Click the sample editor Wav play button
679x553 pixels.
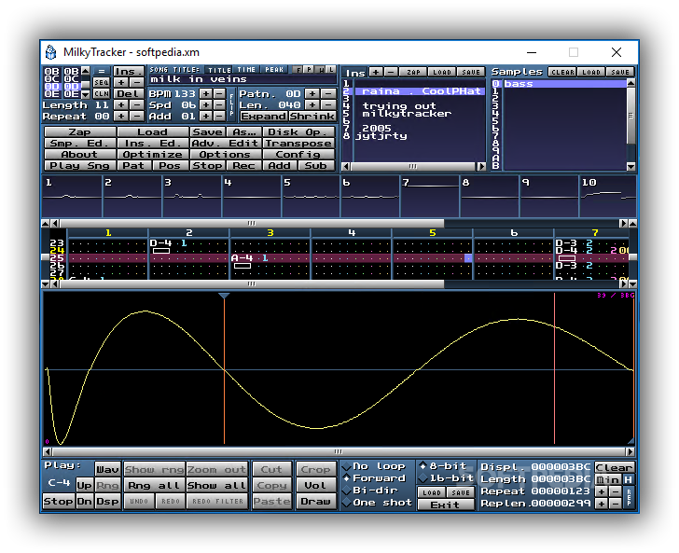click(107, 469)
